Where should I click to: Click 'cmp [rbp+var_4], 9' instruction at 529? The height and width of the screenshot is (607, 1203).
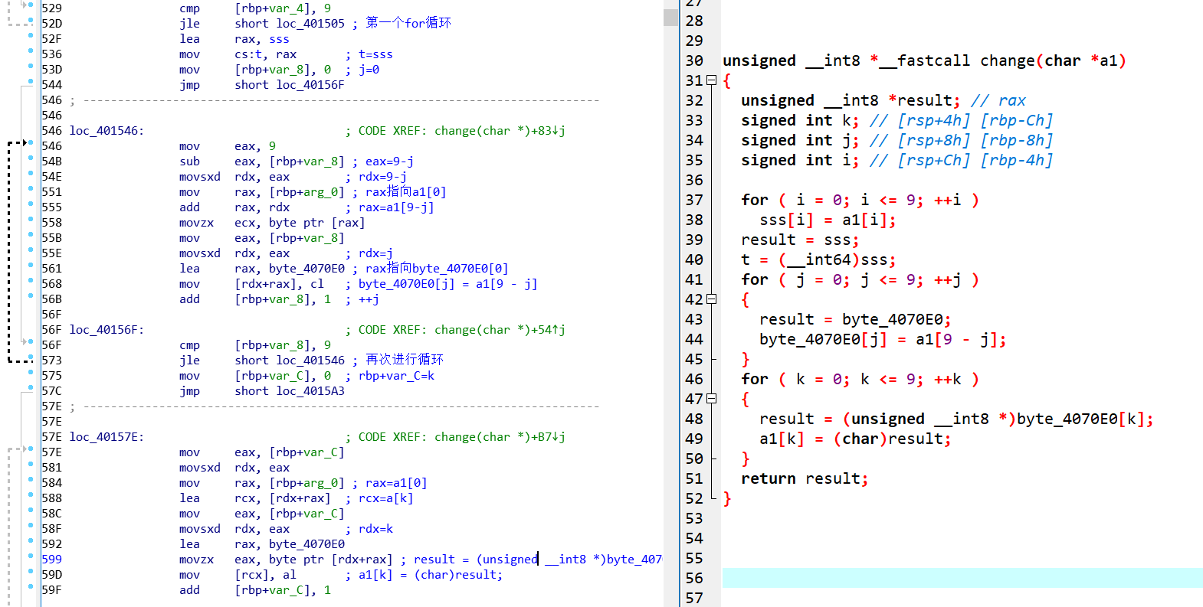[255, 8]
